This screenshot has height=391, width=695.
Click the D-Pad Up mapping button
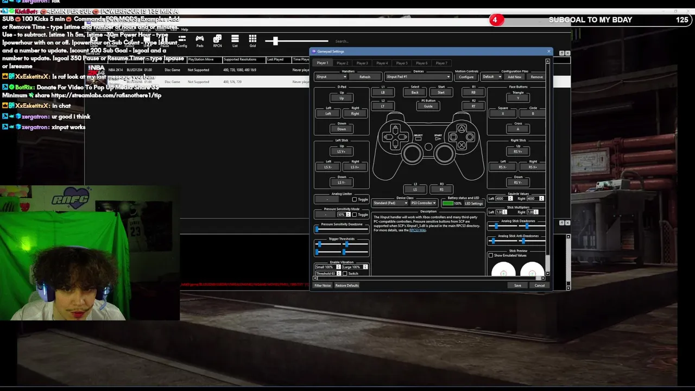[x=342, y=98]
